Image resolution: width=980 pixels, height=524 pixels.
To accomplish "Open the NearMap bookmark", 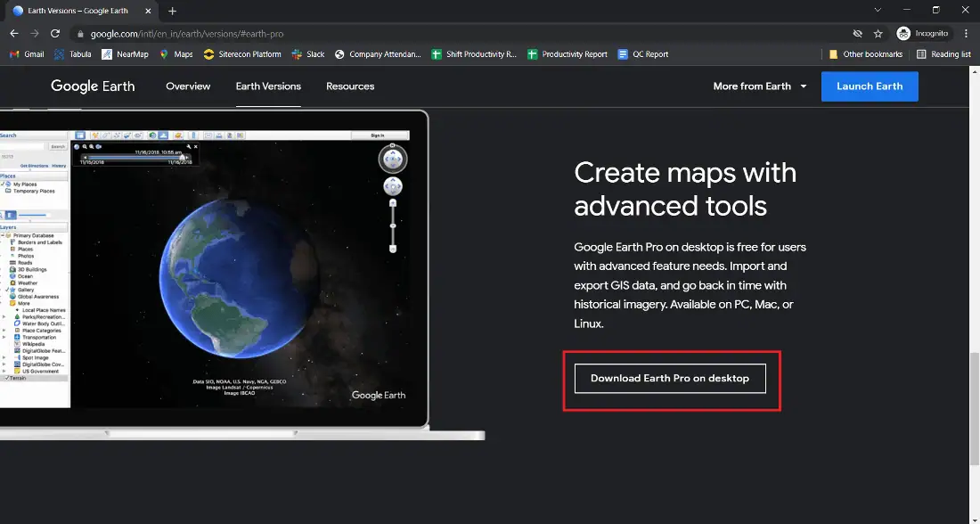I will tap(125, 54).
